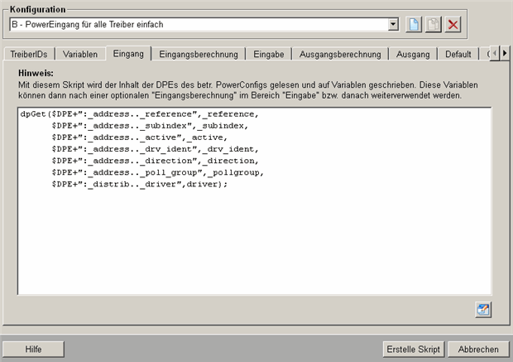Open the script editor icon below the text area
This screenshot has height=362, width=513.
click(482, 309)
